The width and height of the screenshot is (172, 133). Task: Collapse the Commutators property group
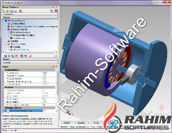click(3, 70)
